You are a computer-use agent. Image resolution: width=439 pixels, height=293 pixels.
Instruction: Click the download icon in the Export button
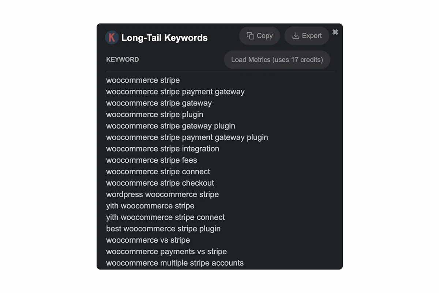click(x=295, y=36)
